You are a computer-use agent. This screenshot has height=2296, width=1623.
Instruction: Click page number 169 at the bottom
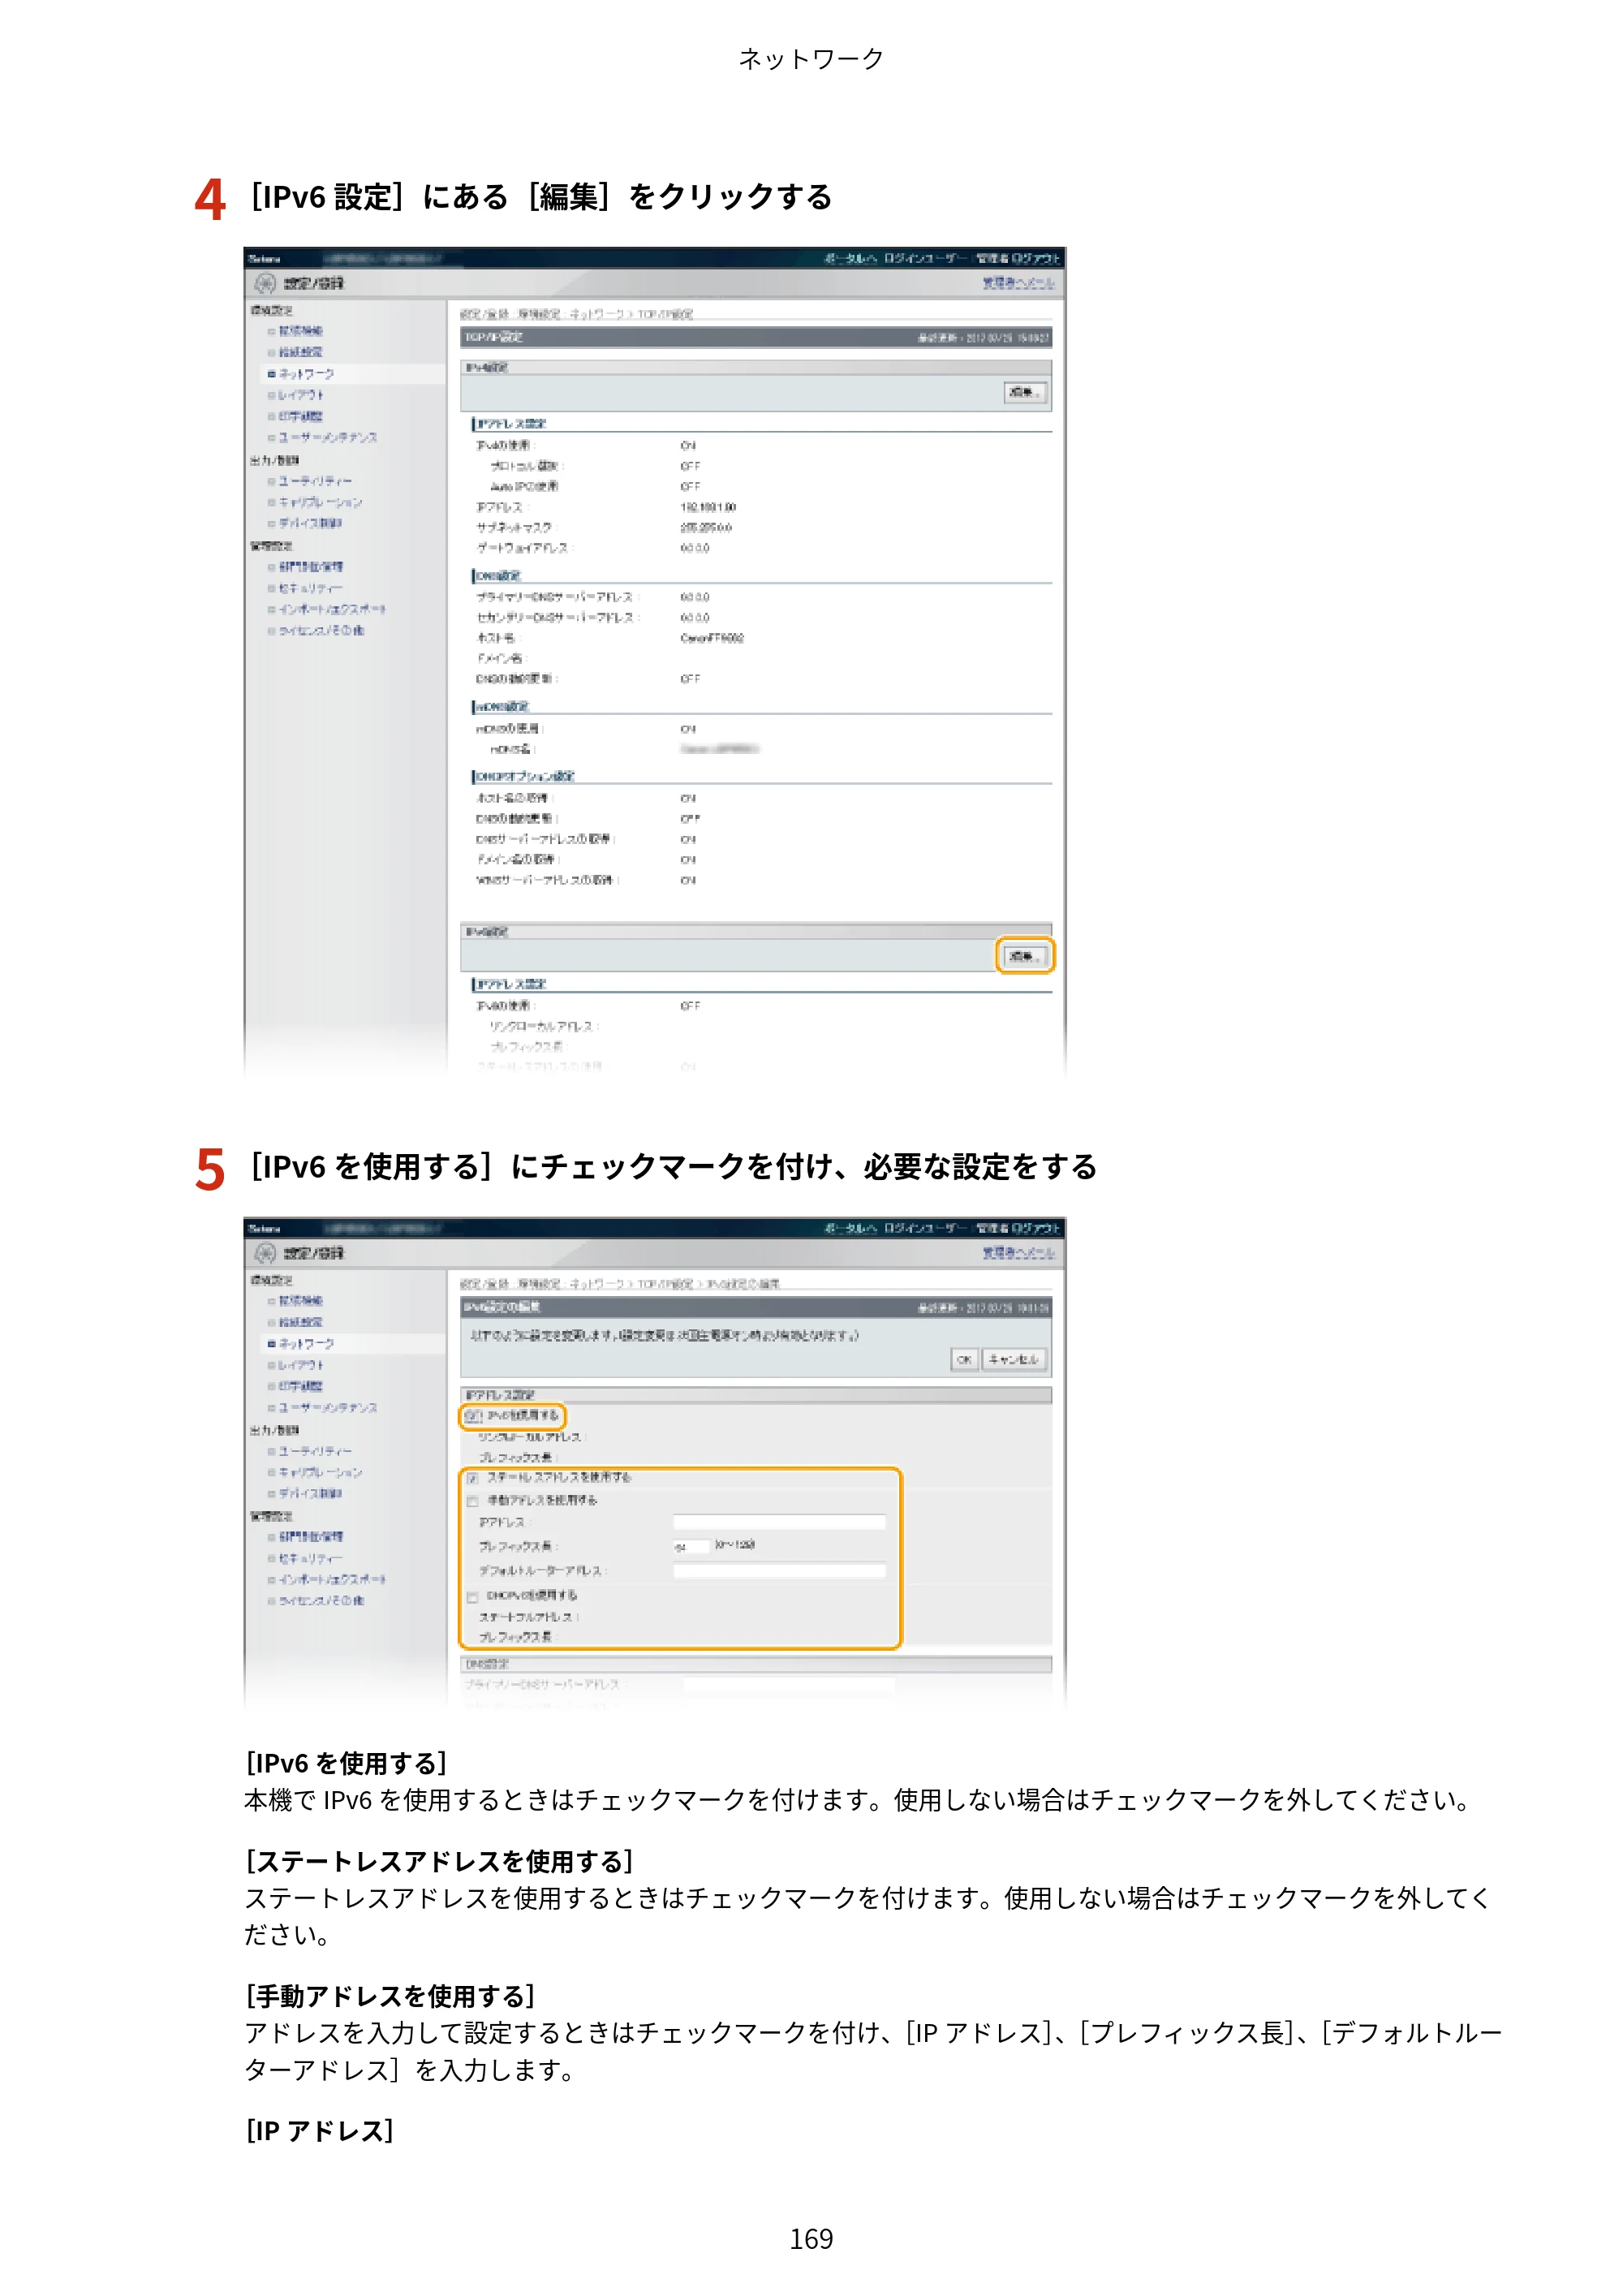tap(811, 2239)
